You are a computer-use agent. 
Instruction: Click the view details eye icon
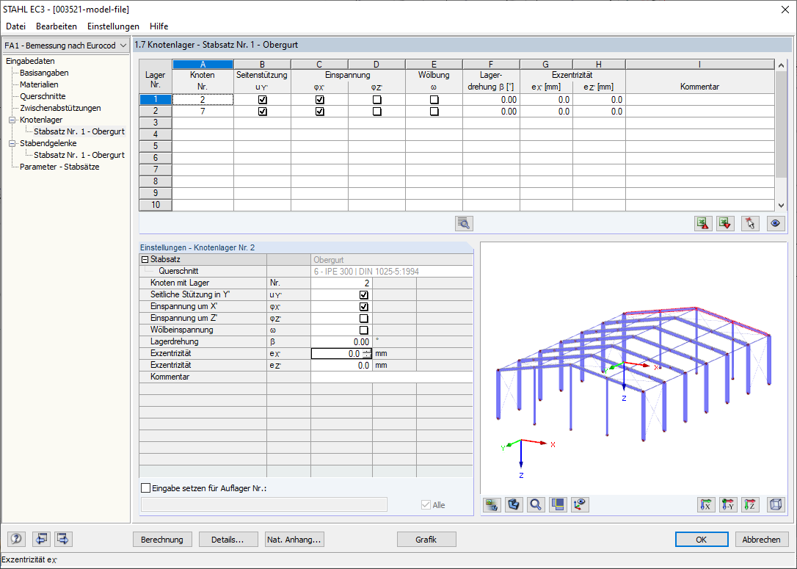click(776, 223)
